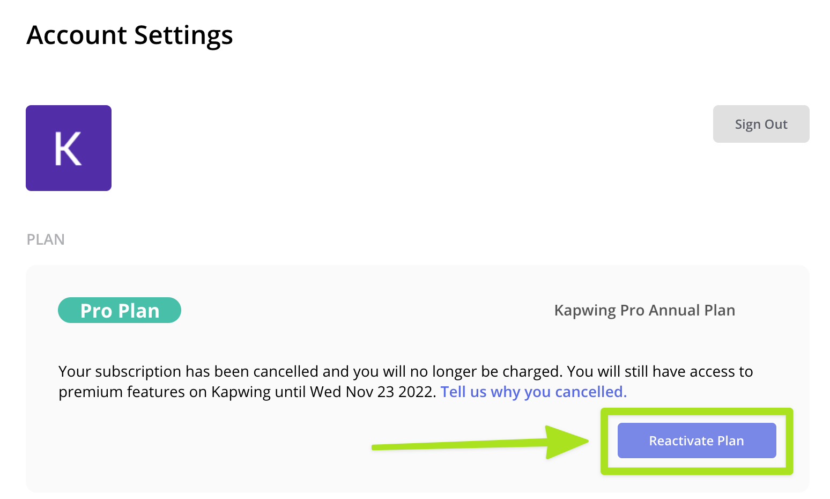Click the You will still have access sentence
The width and height of the screenshot is (830, 499).
pyautogui.click(x=659, y=372)
